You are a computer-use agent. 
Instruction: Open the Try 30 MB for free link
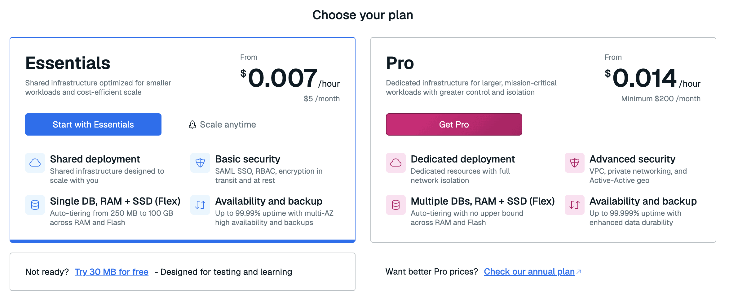(x=112, y=272)
